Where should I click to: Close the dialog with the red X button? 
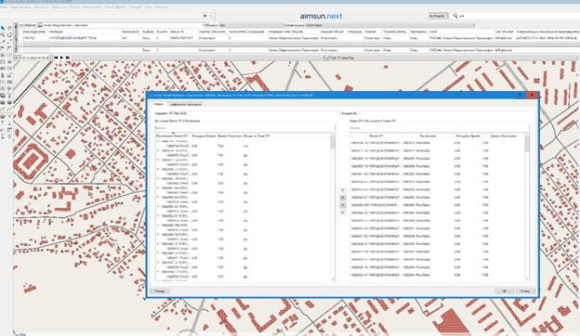[532, 95]
